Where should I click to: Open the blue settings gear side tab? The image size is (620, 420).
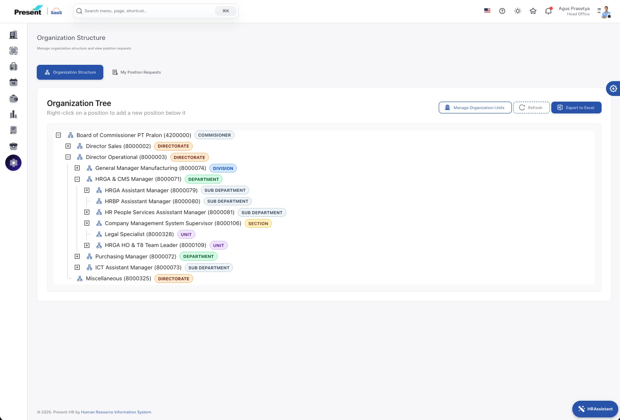(x=613, y=88)
